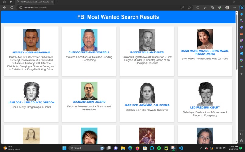Open the weather widget showing 86°F
The height and width of the screenshot is (152, 245).
point(12,148)
